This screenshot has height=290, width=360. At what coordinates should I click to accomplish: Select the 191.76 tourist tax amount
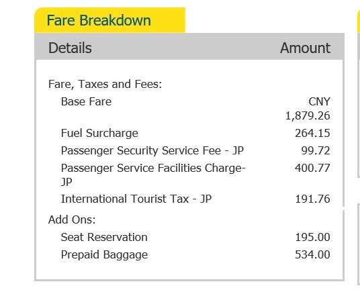click(313, 199)
